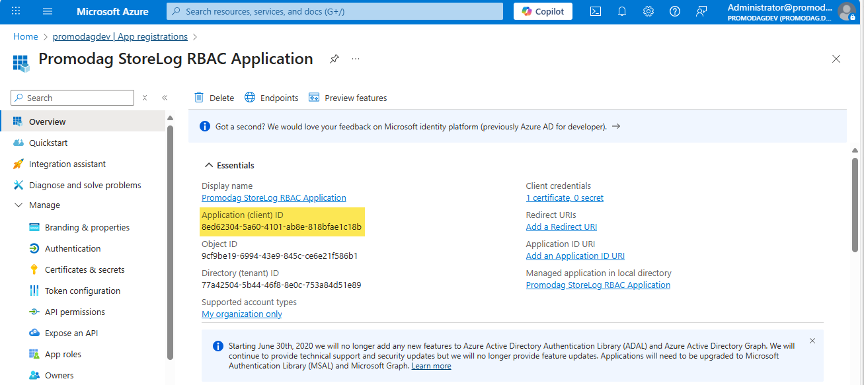Open portal Settings gear
This screenshot has width=864, height=385.
[x=648, y=11]
